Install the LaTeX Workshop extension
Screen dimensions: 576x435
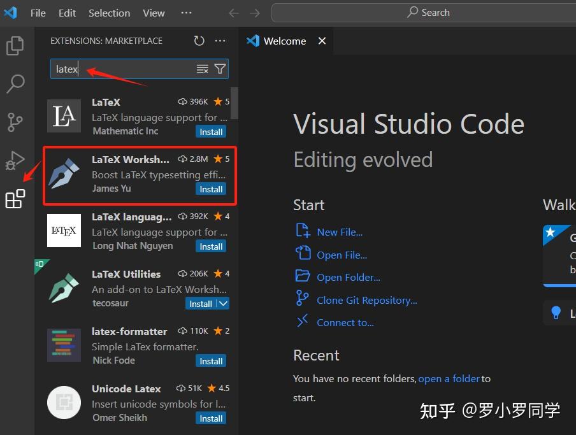tap(211, 189)
